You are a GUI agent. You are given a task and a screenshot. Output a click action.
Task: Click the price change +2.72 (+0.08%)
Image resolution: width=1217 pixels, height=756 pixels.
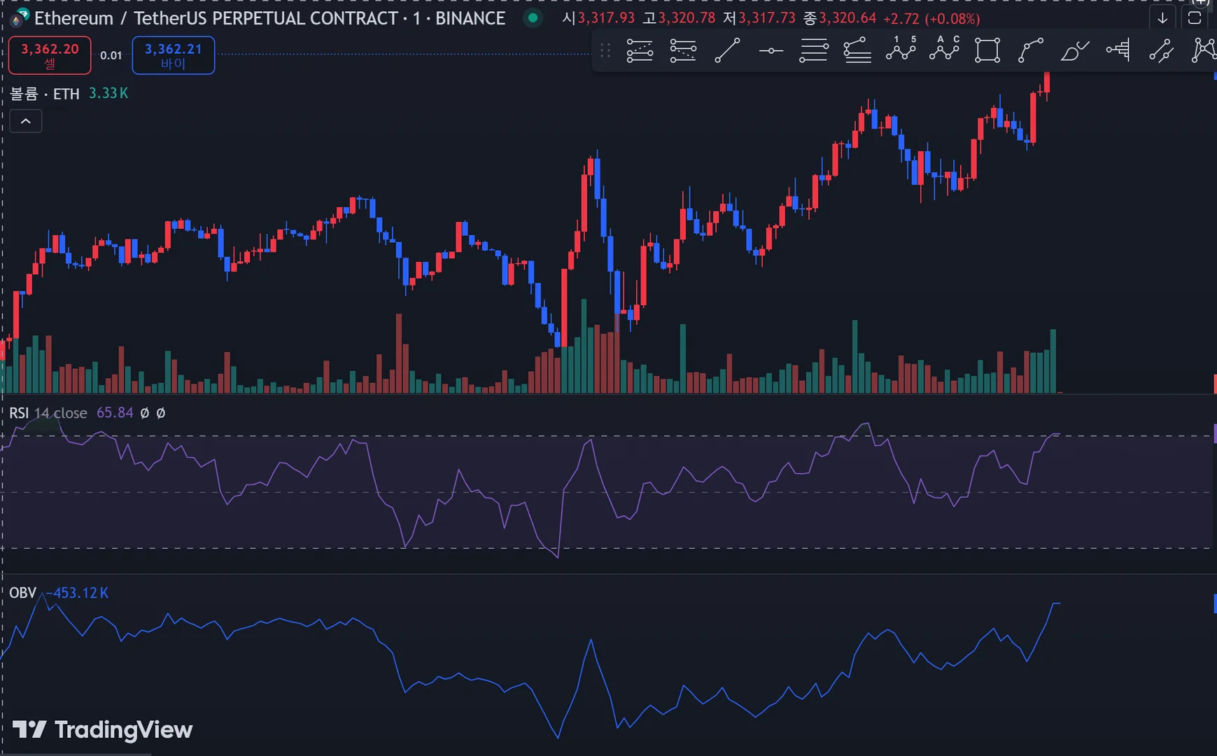point(931,19)
